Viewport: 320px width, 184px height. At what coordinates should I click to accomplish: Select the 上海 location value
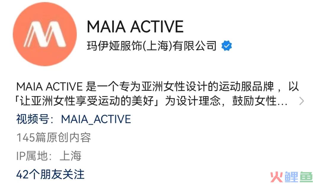(x=71, y=156)
